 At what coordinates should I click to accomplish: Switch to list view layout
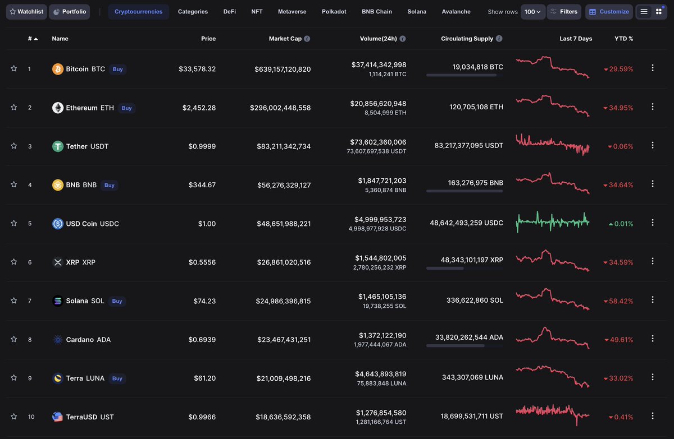pyautogui.click(x=644, y=11)
